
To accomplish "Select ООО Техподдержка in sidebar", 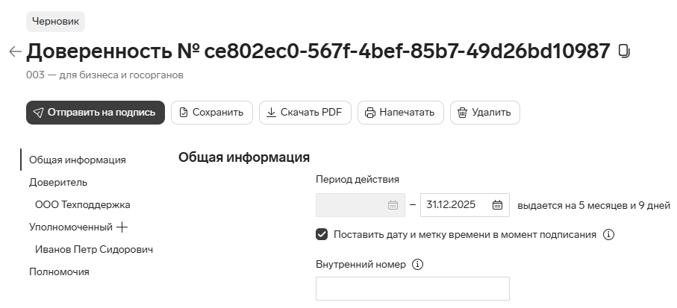I will [82, 205].
